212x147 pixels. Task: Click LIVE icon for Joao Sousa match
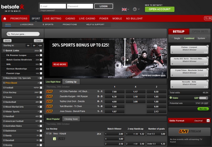(49, 111)
